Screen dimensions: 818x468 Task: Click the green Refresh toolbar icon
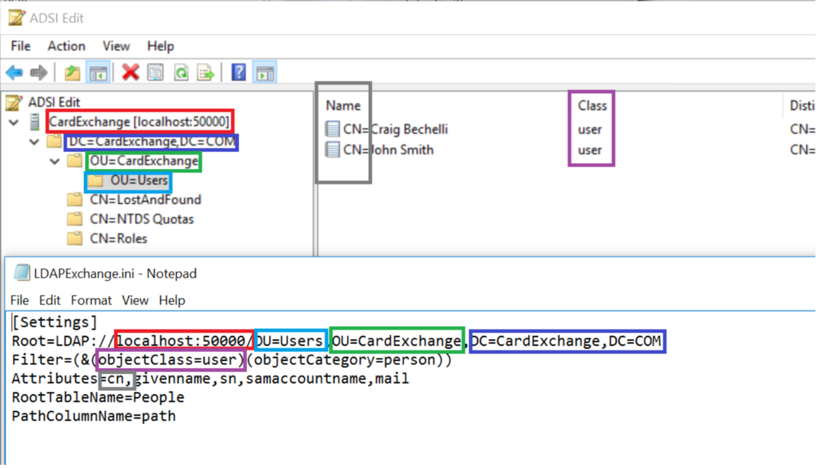click(181, 73)
